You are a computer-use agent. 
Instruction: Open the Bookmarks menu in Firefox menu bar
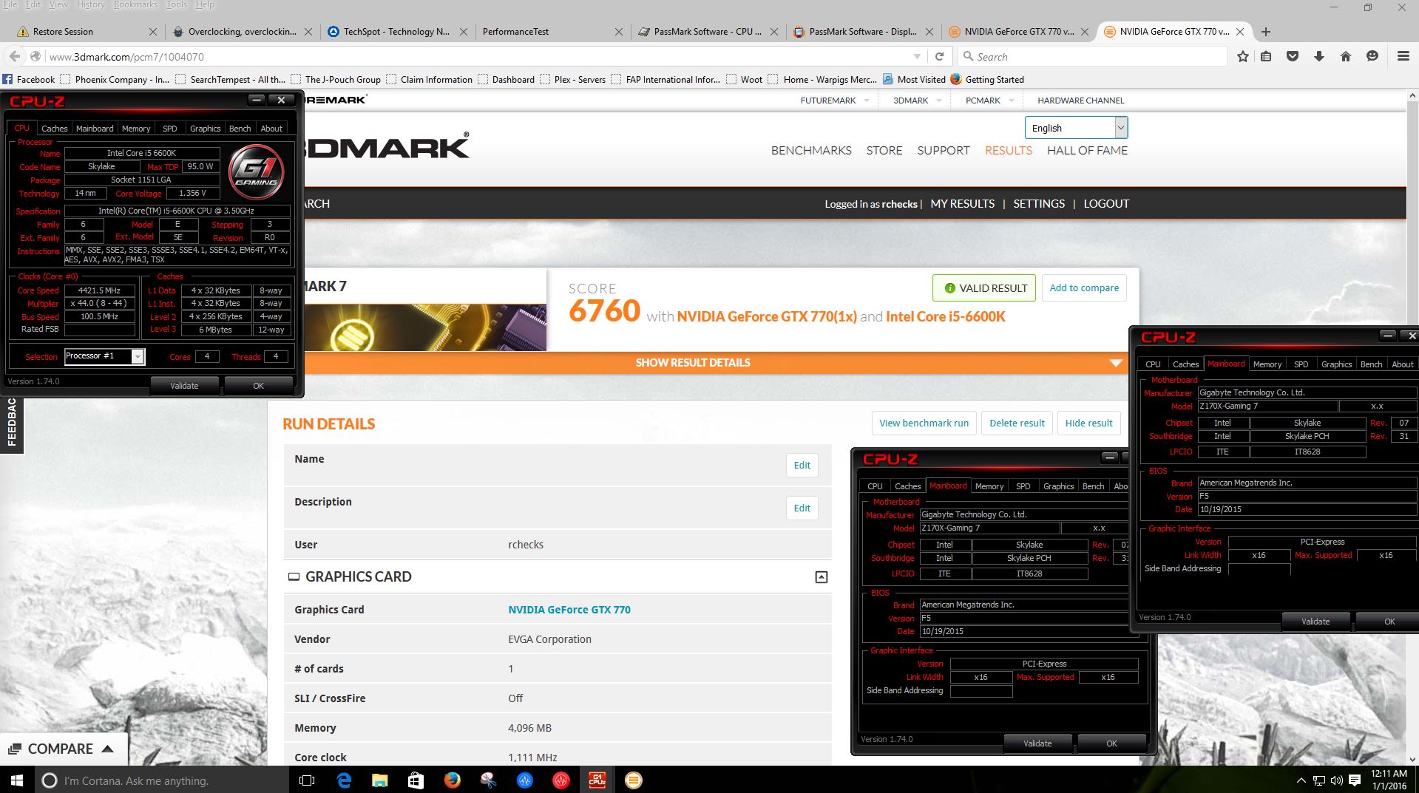pyautogui.click(x=135, y=4)
